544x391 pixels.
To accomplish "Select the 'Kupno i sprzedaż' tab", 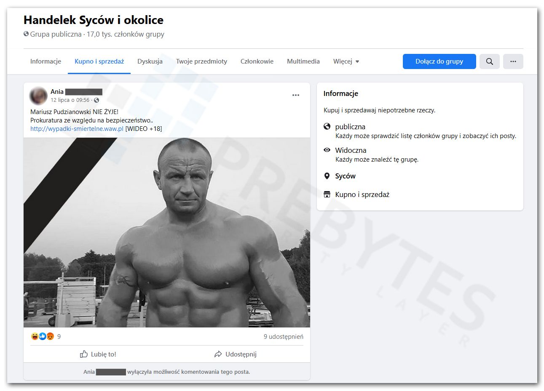I will point(99,61).
